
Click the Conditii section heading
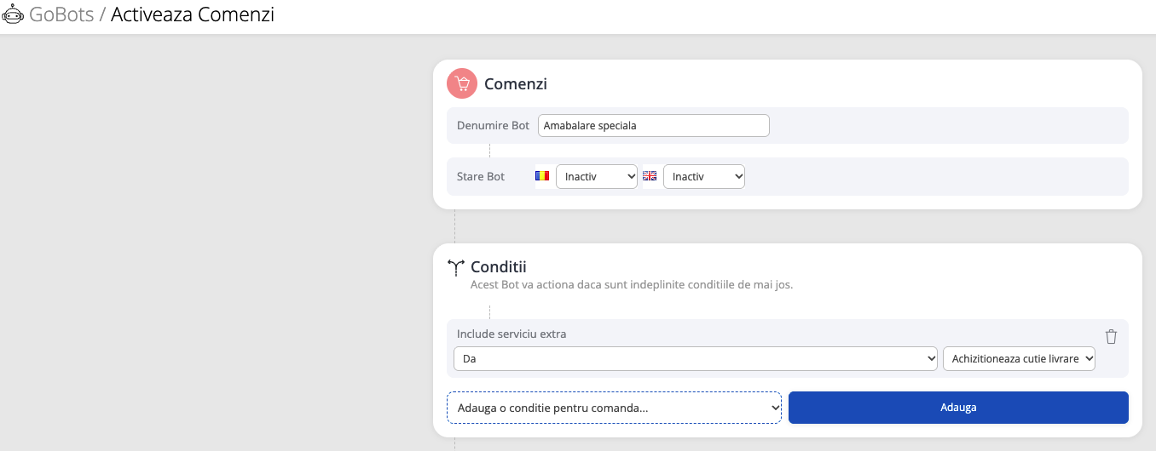pos(498,267)
